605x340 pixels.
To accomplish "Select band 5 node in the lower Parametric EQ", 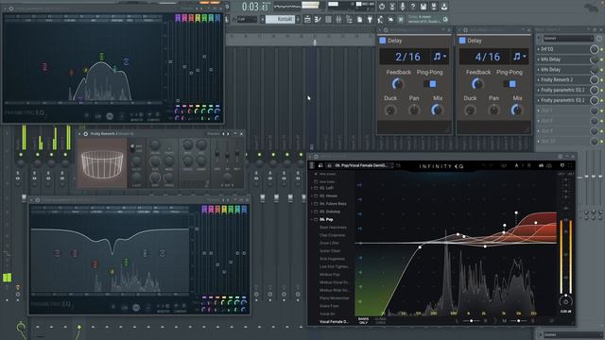I will pos(126,263).
